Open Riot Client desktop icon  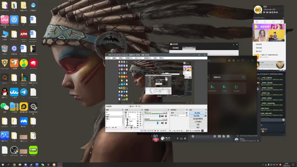click(33, 64)
